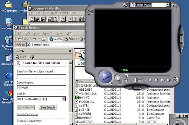
Task: Click Find binoculars icon in WordPad
Action: 63,19
